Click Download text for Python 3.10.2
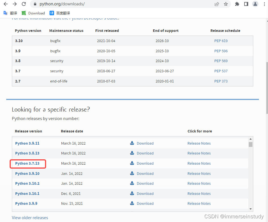Screen dimensions: 268x222 point(145,183)
